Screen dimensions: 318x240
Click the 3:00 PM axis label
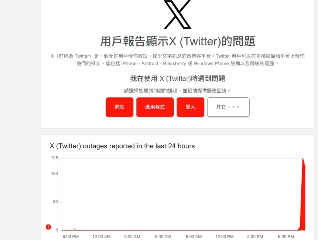point(255,236)
